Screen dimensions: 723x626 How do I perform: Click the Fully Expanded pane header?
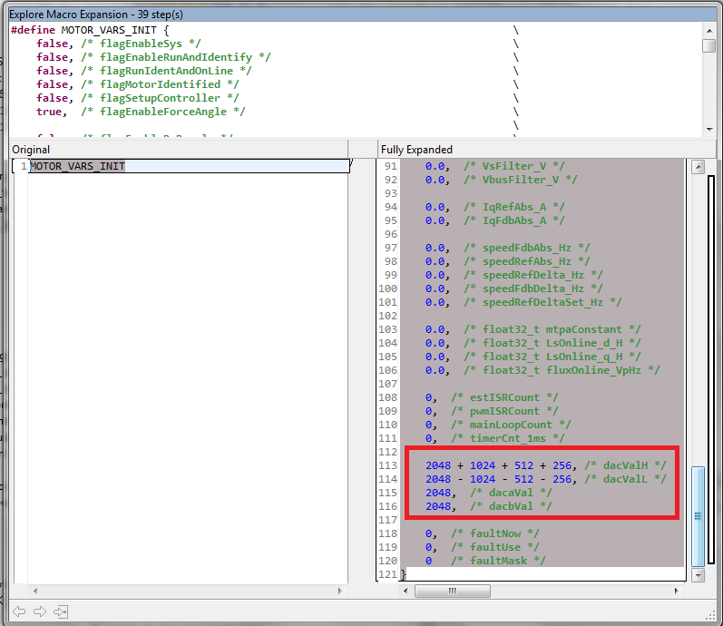click(x=547, y=150)
